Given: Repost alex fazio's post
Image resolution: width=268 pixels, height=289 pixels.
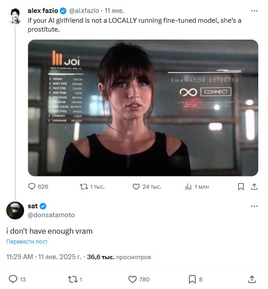Looking at the screenshot, I should click(x=83, y=186).
